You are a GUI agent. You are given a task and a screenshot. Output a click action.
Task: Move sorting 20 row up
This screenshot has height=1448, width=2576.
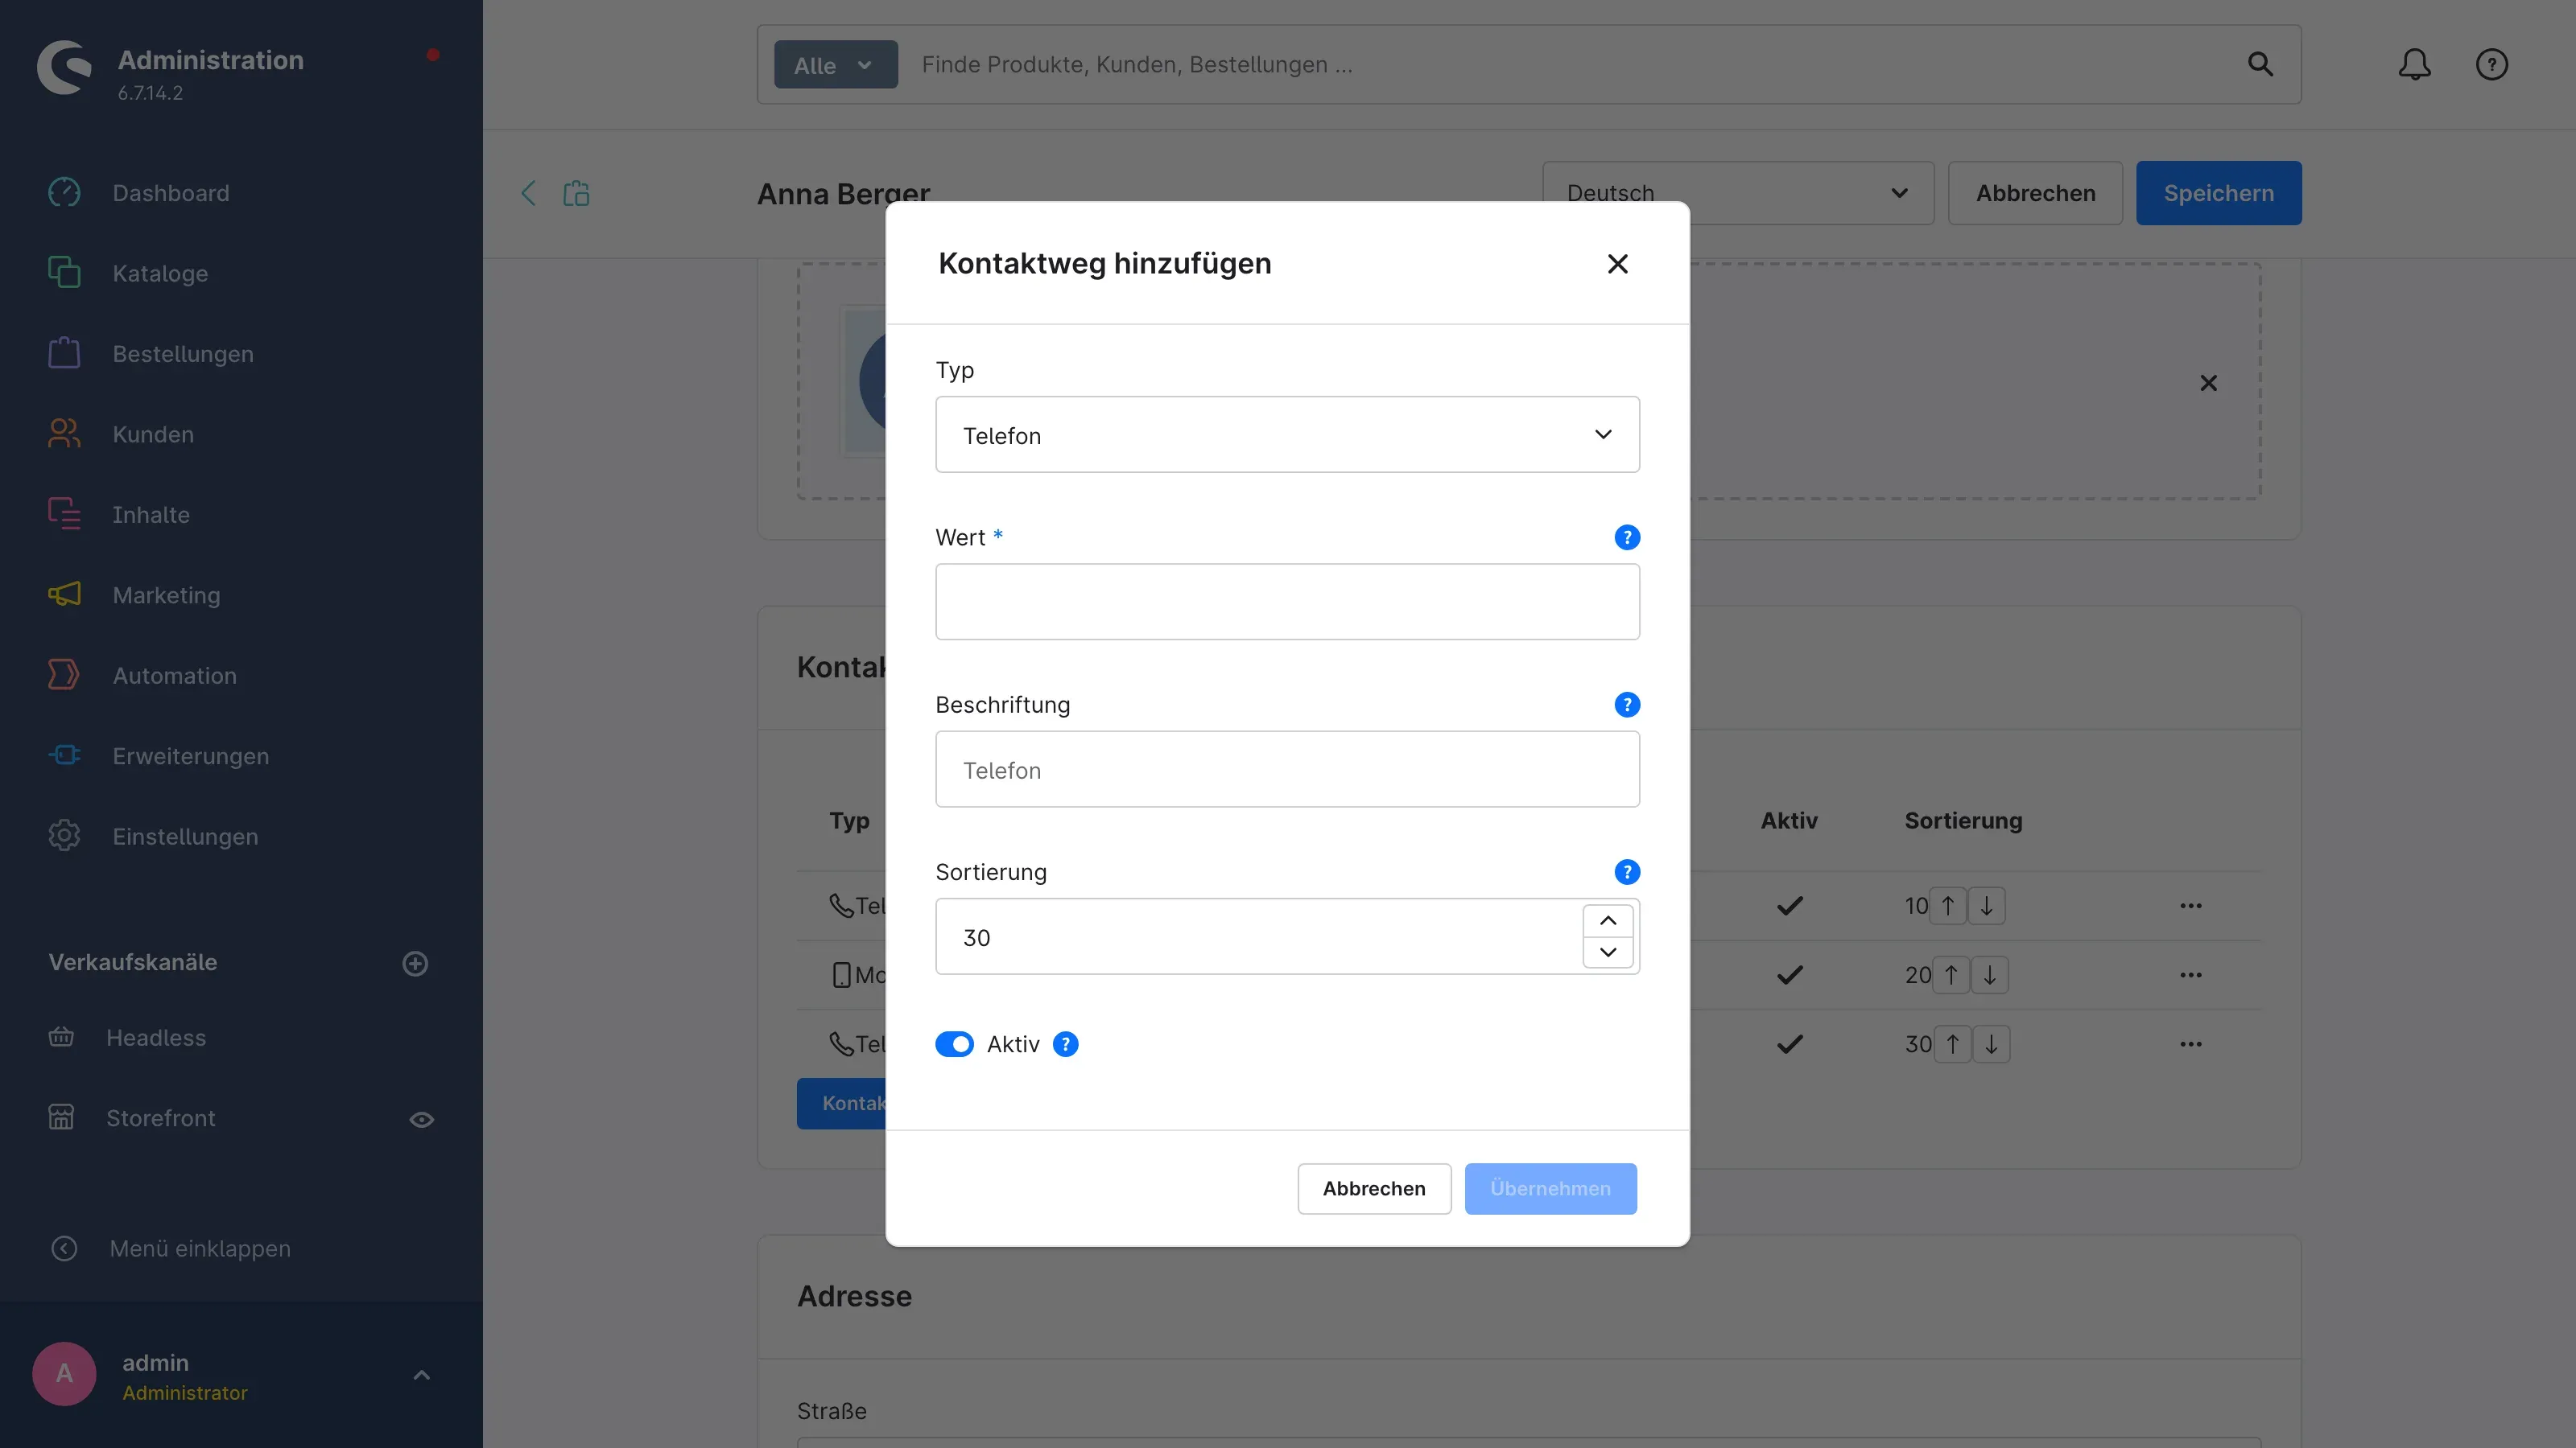coord(1951,974)
